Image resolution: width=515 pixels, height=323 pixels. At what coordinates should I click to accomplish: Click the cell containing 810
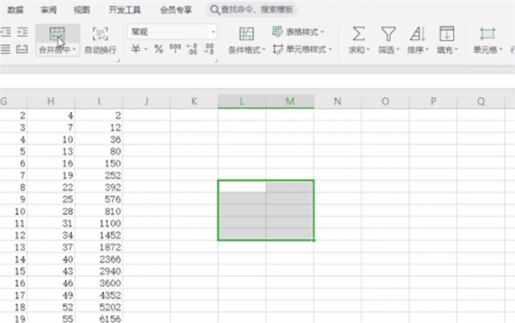(x=99, y=211)
